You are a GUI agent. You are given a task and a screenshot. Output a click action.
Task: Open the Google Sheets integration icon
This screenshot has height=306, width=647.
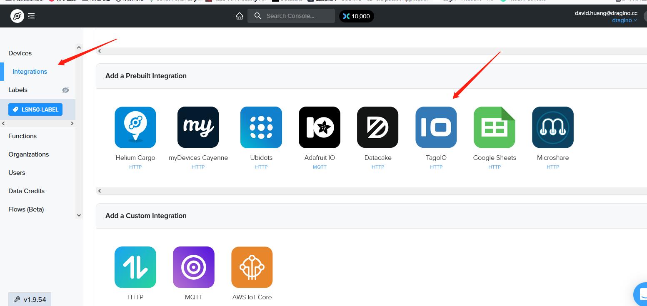click(495, 127)
